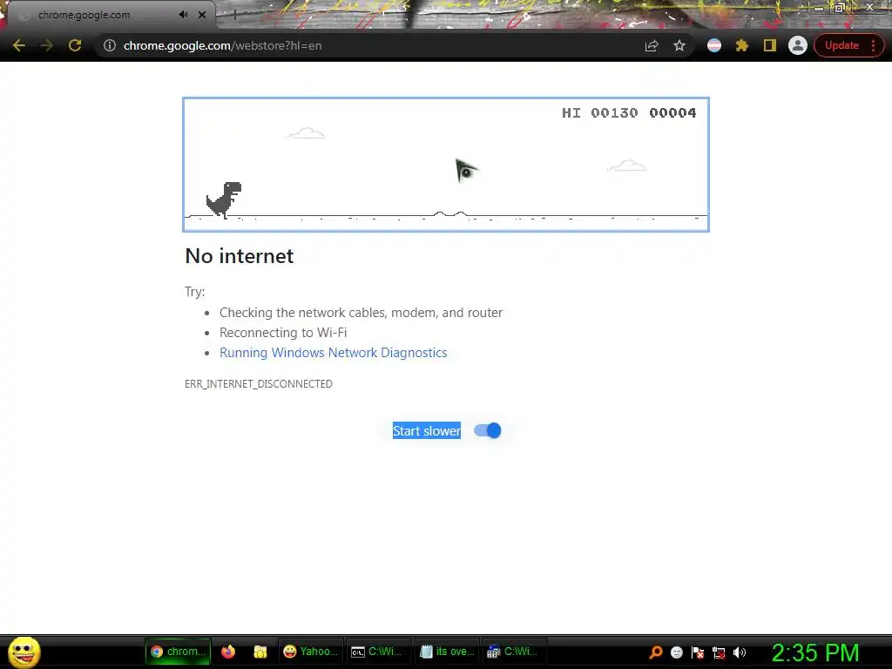Share this page via the share icon
892x669 pixels.
pyautogui.click(x=652, y=45)
